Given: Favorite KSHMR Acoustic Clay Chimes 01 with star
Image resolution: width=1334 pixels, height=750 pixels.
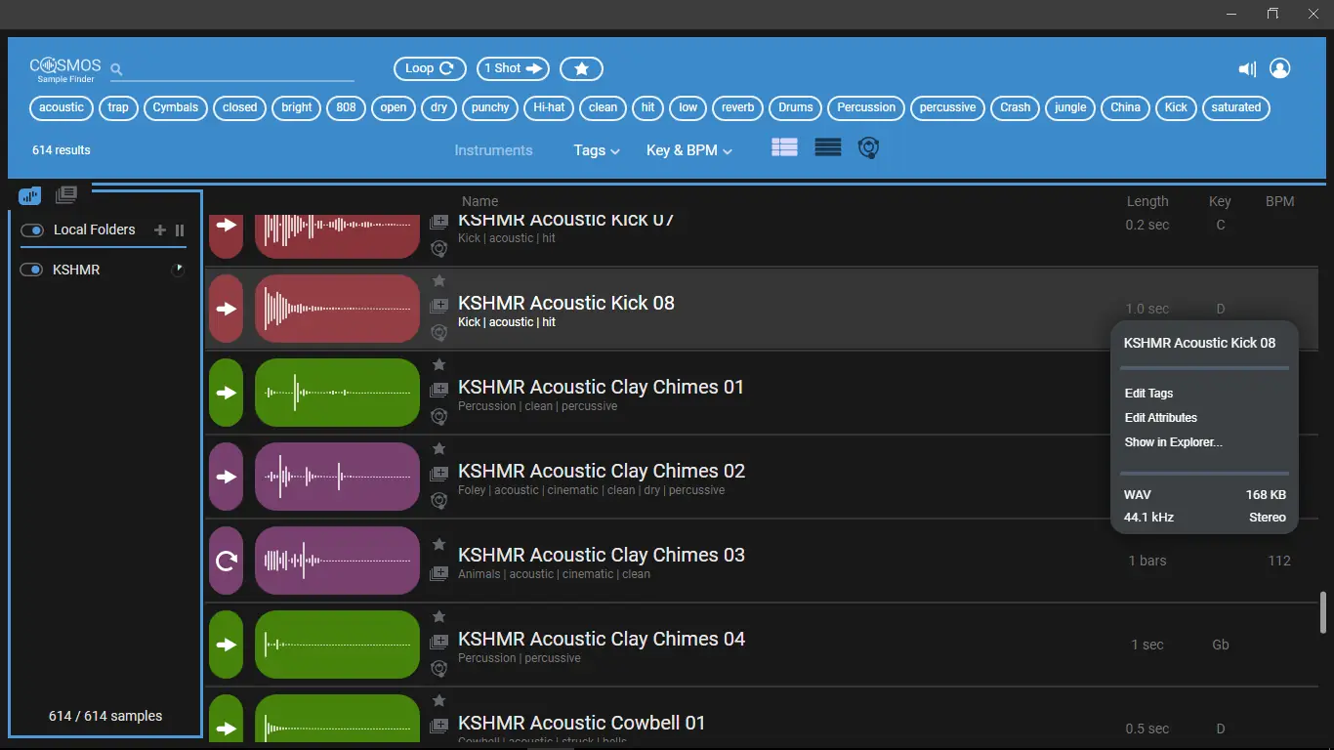Looking at the screenshot, I should coord(439,365).
